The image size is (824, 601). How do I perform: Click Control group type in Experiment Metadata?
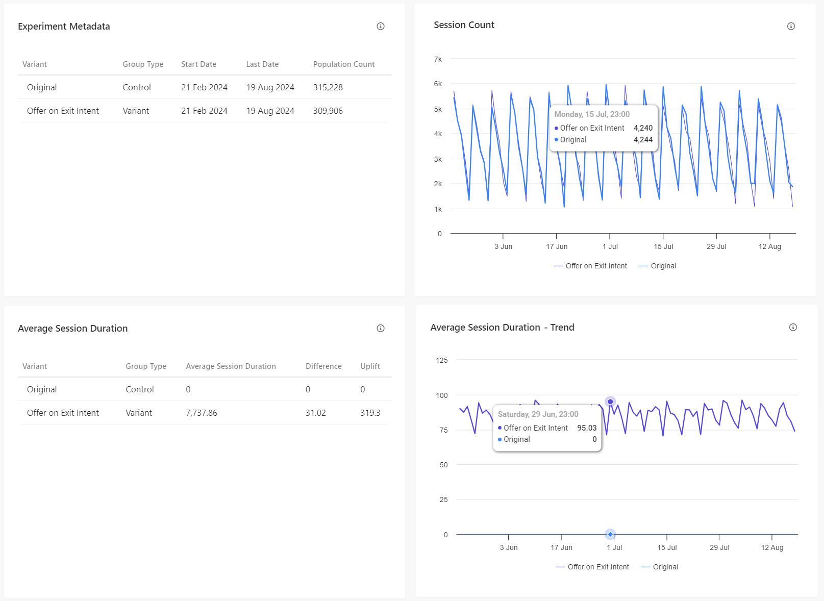pyautogui.click(x=137, y=87)
